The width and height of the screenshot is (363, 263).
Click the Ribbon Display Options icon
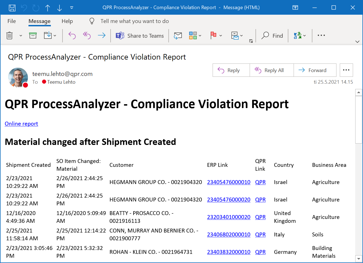(x=296, y=8)
